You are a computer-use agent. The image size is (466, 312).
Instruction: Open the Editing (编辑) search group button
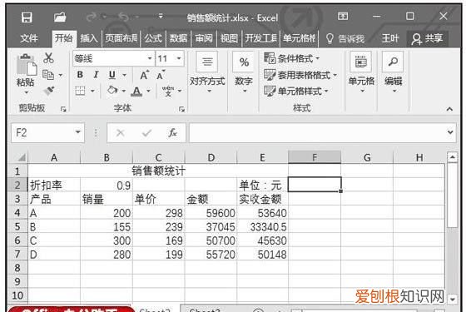coord(393,72)
